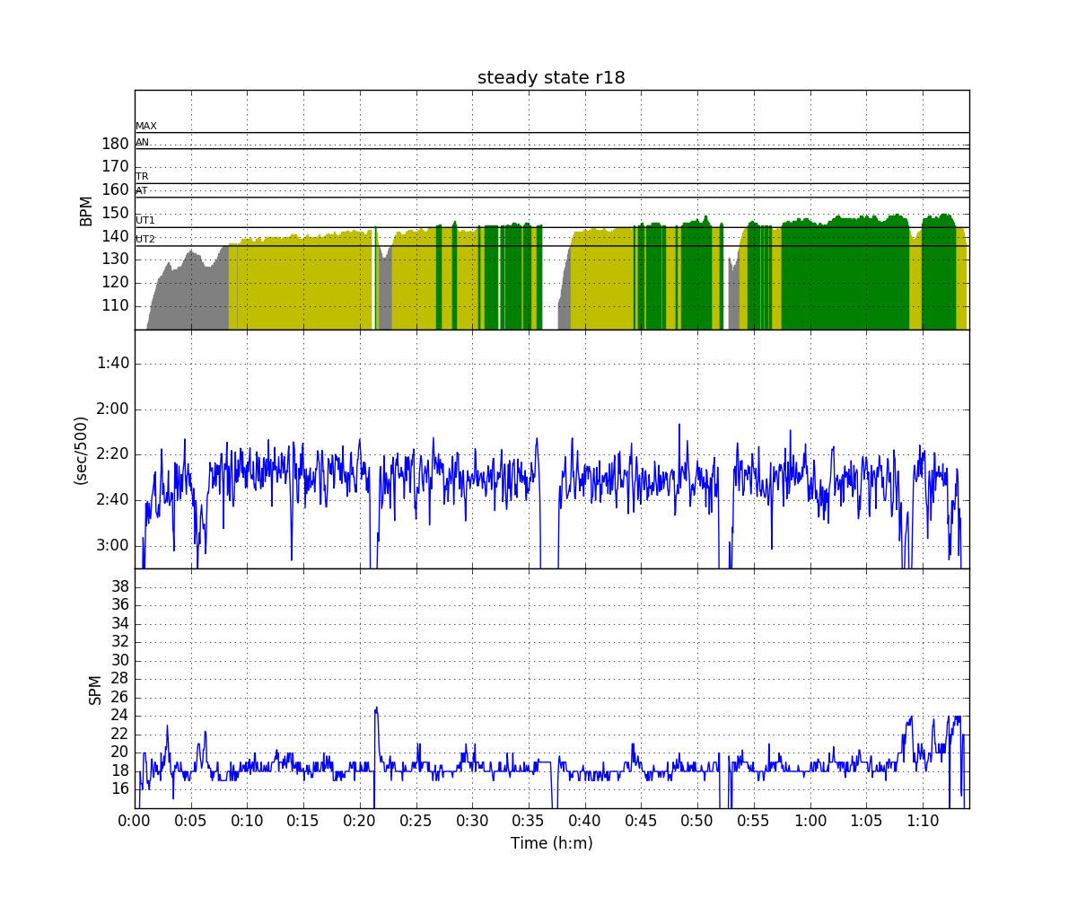Click the BPM y-axis label
This screenshot has width=1077, height=898.
(x=87, y=210)
